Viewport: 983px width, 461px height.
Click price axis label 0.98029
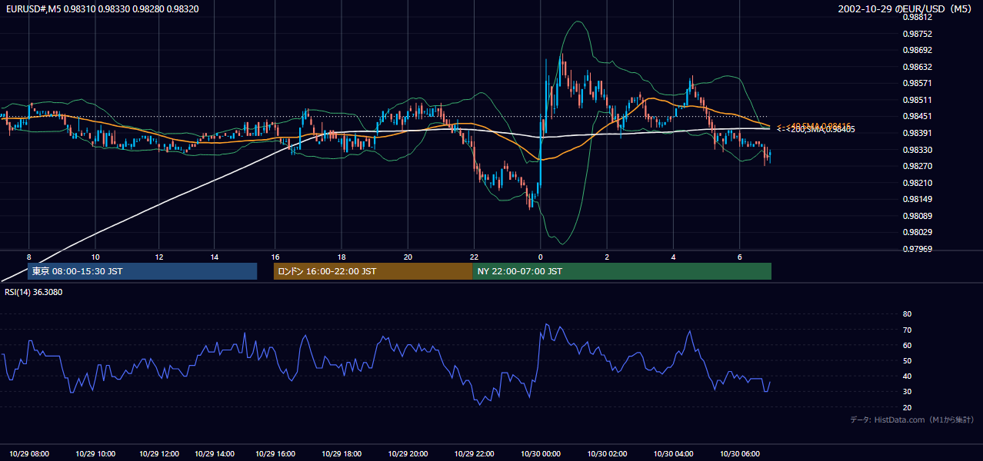click(x=917, y=232)
